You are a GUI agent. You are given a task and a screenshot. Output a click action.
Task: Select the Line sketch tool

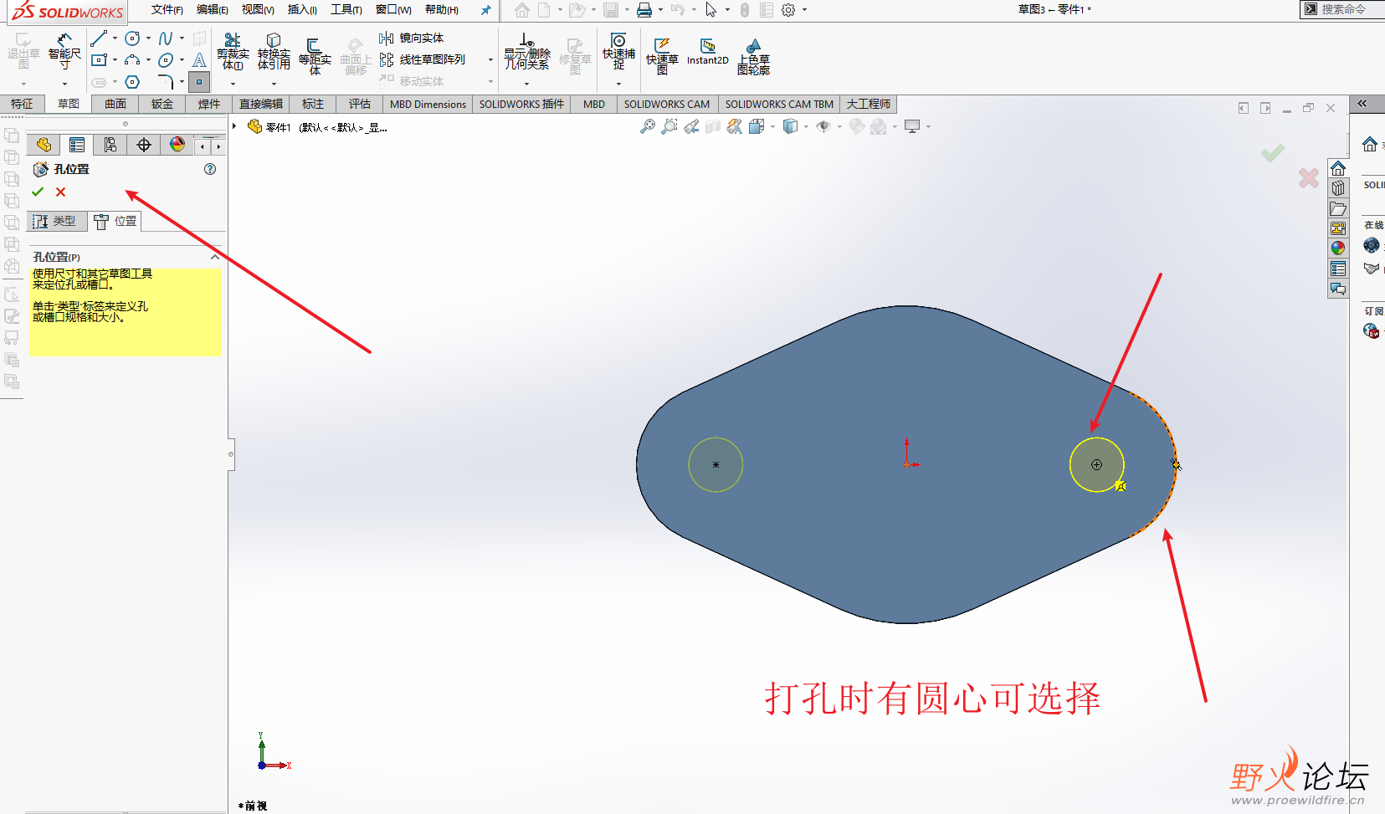coord(100,38)
